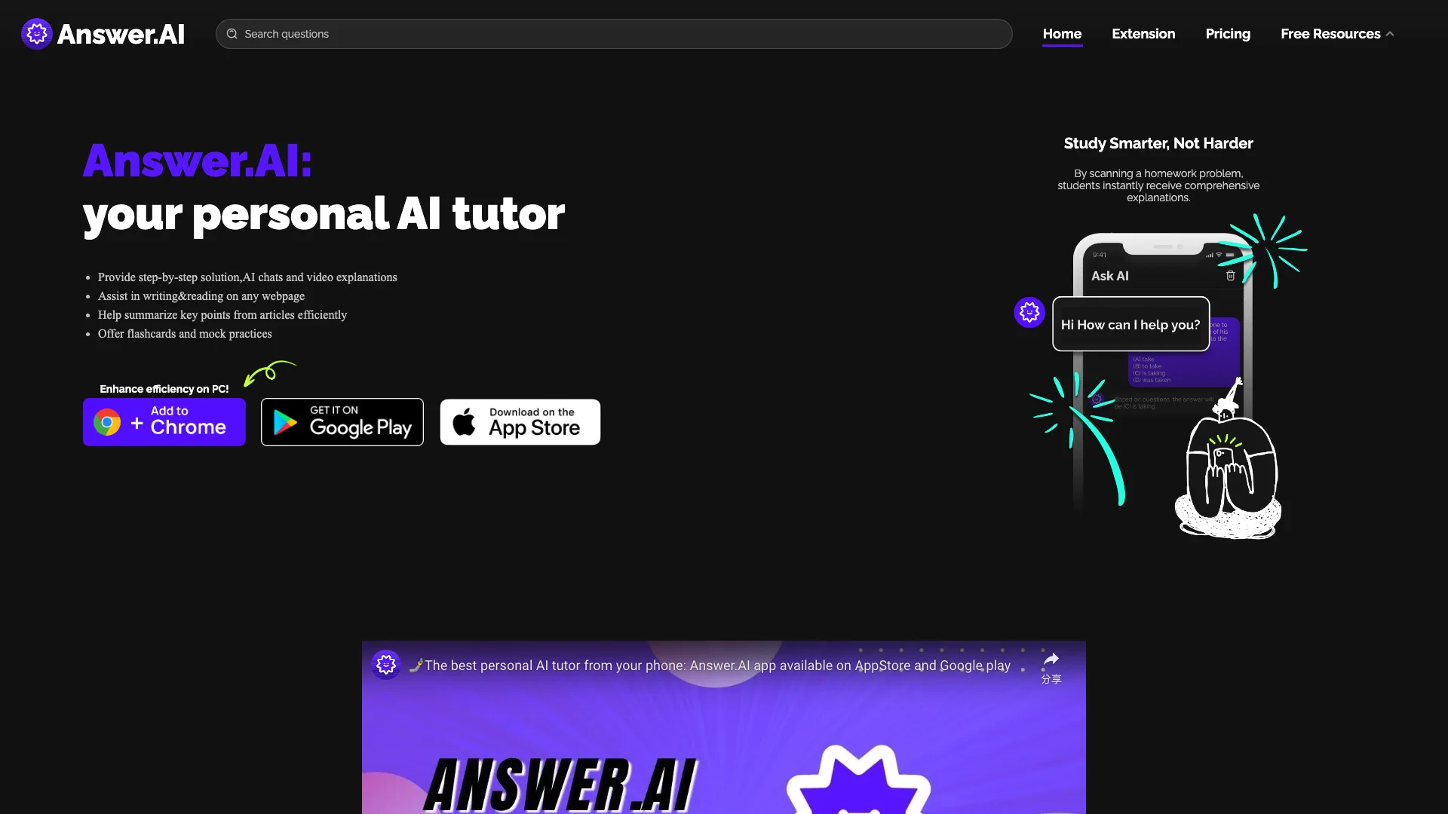Image resolution: width=1448 pixels, height=814 pixels.
Task: Click the Ask AI interface icon
Action: point(1030,312)
